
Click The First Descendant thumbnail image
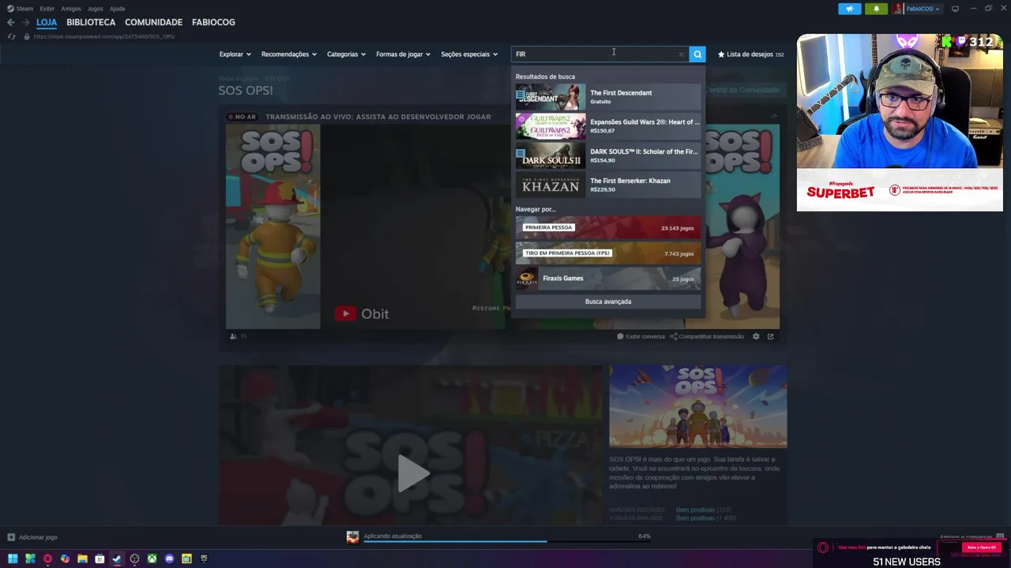tap(551, 97)
